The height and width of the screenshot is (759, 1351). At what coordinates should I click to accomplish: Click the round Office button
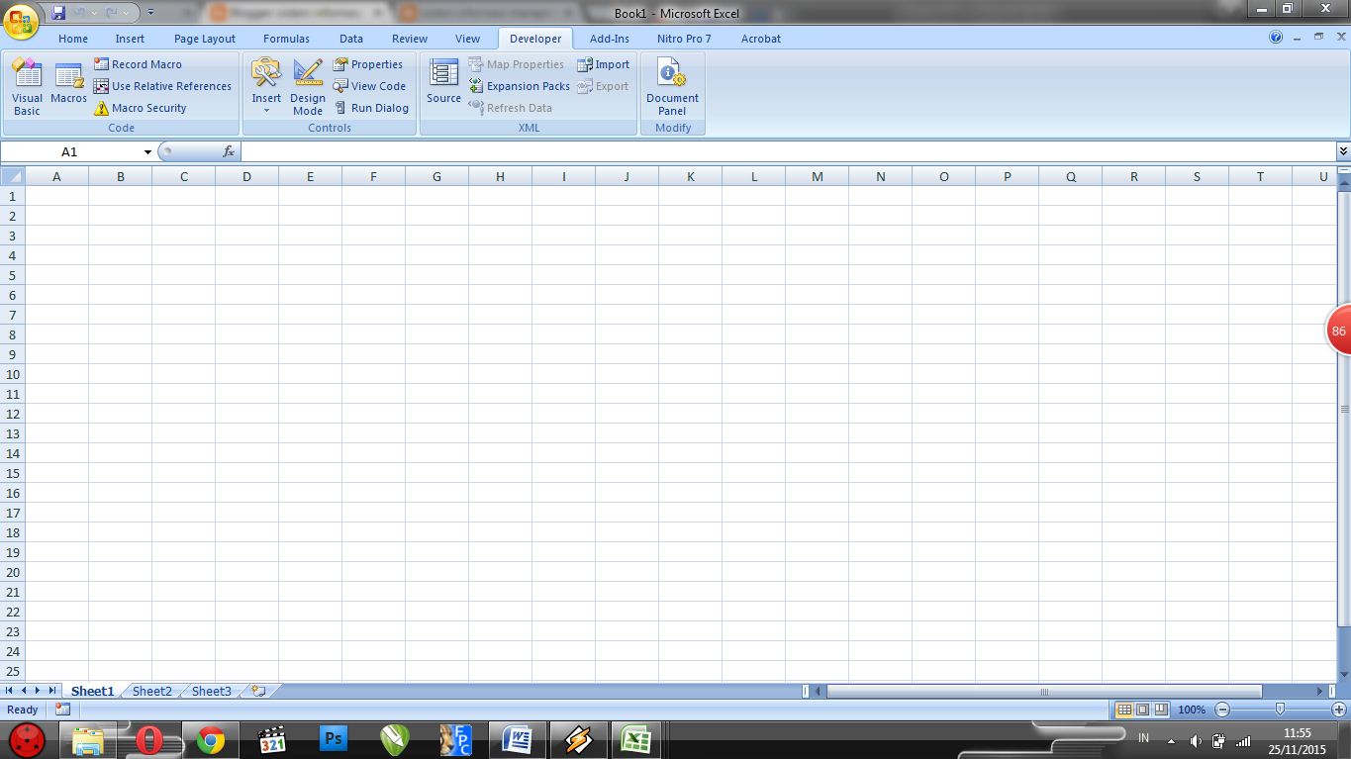pos(21,20)
